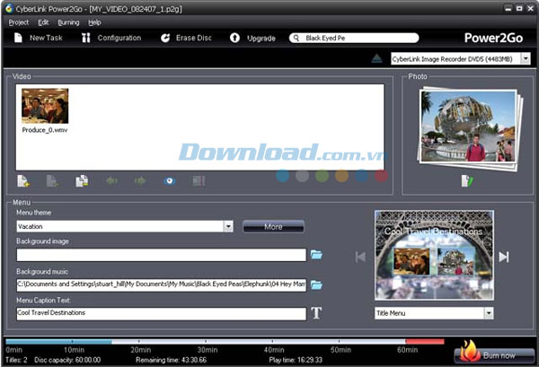Screen dimensions: 539x367
Task: Go to next menu page arrow
Action: click(x=504, y=258)
